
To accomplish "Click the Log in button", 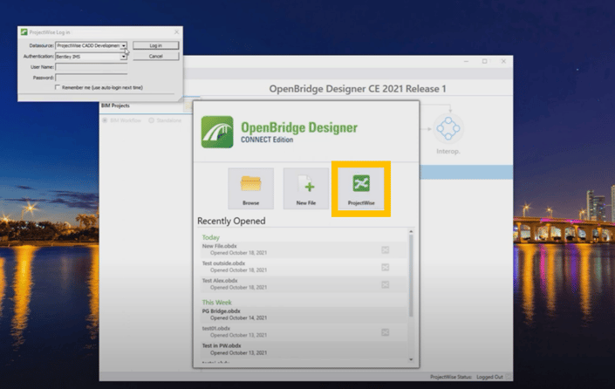I will pyautogui.click(x=155, y=45).
